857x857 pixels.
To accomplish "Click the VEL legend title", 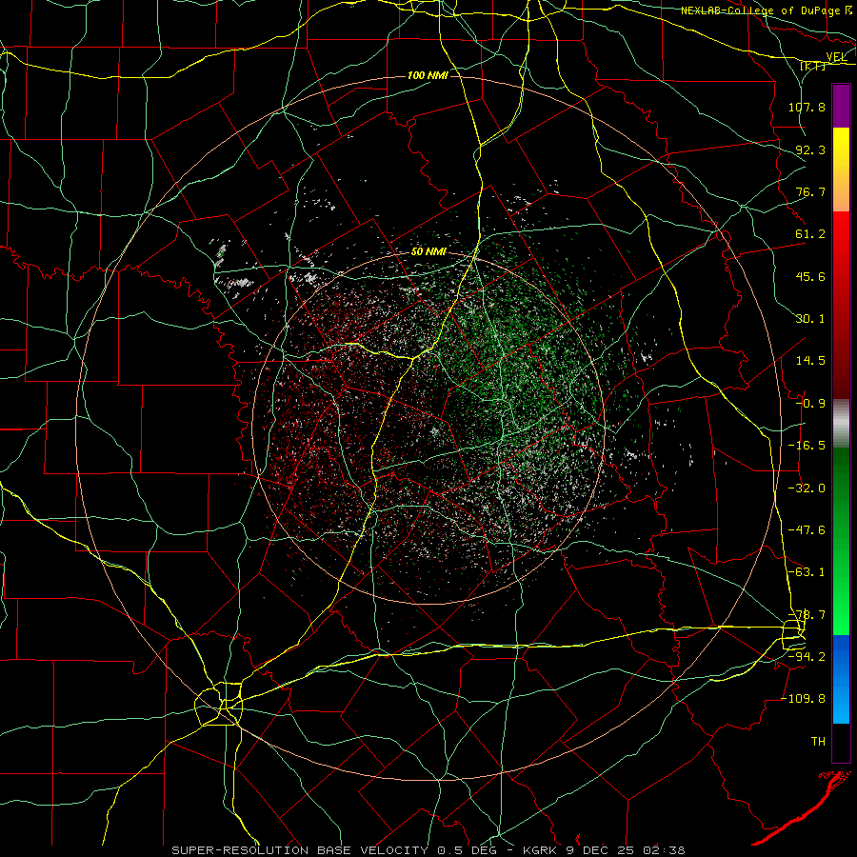I will (x=836, y=57).
